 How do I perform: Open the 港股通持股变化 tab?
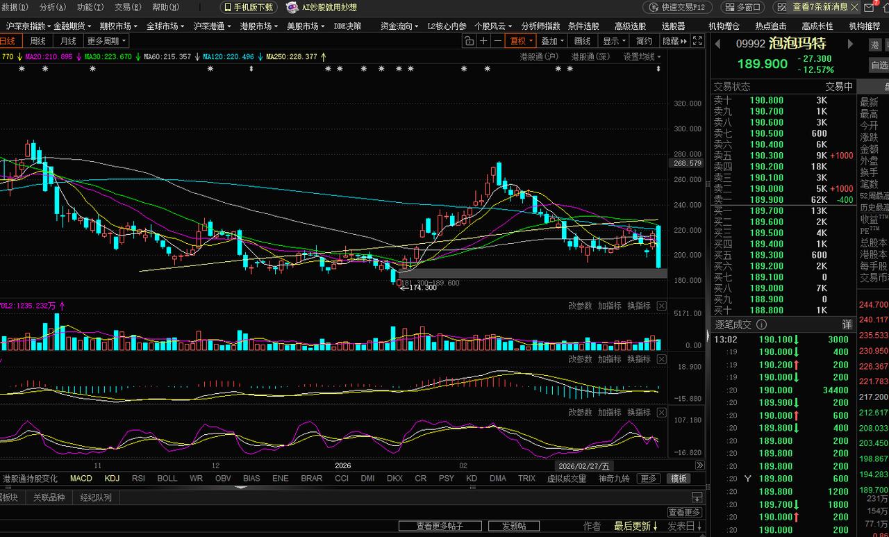pyautogui.click(x=31, y=479)
